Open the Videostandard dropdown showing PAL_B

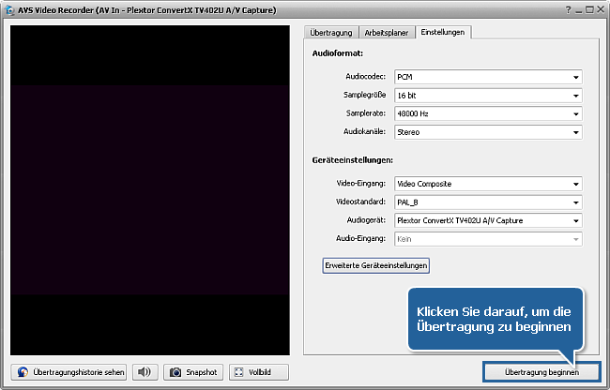click(x=488, y=202)
